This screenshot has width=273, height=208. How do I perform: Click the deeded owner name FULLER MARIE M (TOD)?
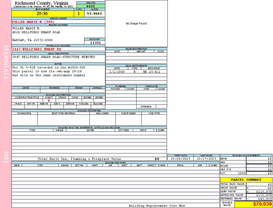point(33,22)
